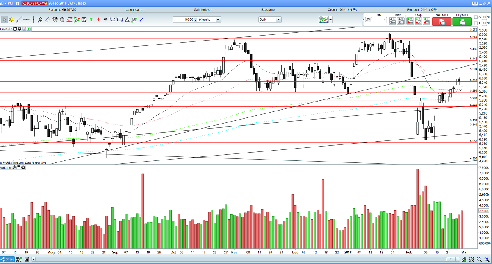This screenshot has height=264, width=492.
Task: Select the black right arrow tool
Action: tap(105, 20)
